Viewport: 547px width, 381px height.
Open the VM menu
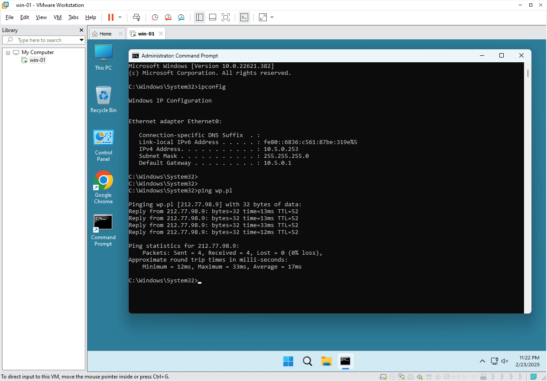pyautogui.click(x=58, y=17)
